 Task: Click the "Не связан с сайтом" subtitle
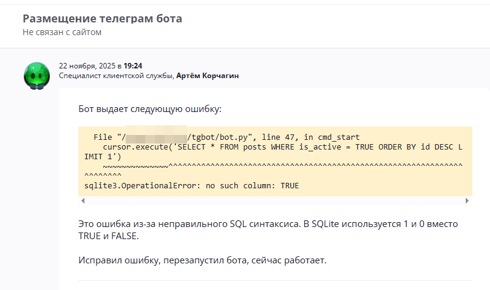(x=62, y=32)
